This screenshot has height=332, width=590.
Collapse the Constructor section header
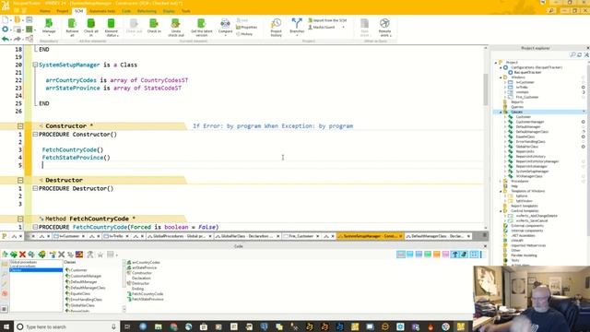(x=20, y=126)
